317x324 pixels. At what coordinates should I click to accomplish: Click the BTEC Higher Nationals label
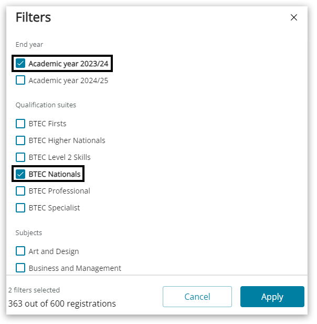[67, 140]
